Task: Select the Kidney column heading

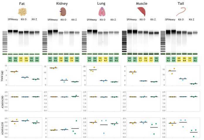Action: tap(62, 4)
